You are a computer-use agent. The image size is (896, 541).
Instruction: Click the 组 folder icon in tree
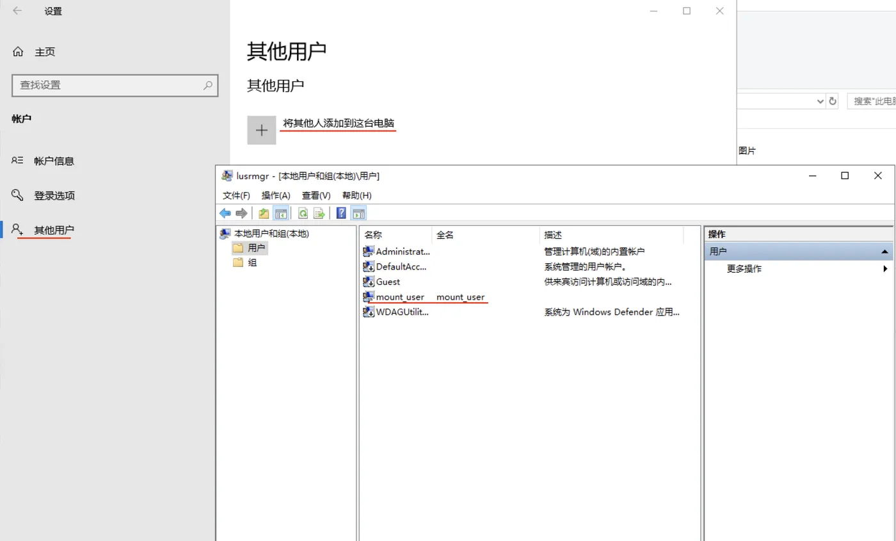coord(238,262)
